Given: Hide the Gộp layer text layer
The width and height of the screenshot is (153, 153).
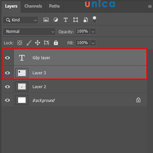Looking at the screenshot, I should coord(7,58).
